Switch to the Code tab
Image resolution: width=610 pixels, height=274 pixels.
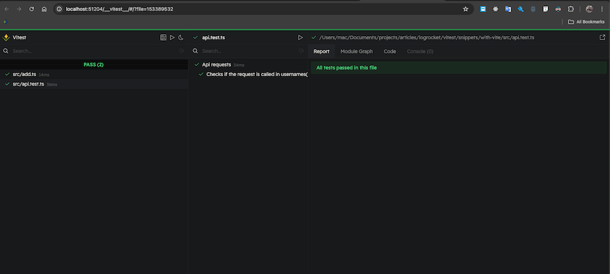coord(390,51)
